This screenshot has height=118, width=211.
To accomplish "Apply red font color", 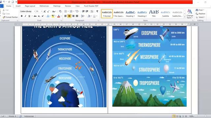I will click(59, 16).
